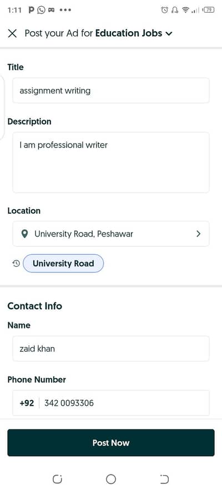Select the University Road recent location chip
This screenshot has width=222, height=494.
pos(63,263)
